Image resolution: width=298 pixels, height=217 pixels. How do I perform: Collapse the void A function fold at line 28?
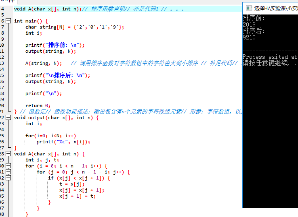click(x=8, y=154)
